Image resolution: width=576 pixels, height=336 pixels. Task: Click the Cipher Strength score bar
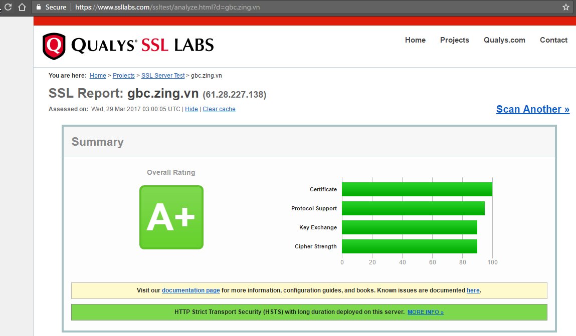(x=410, y=246)
